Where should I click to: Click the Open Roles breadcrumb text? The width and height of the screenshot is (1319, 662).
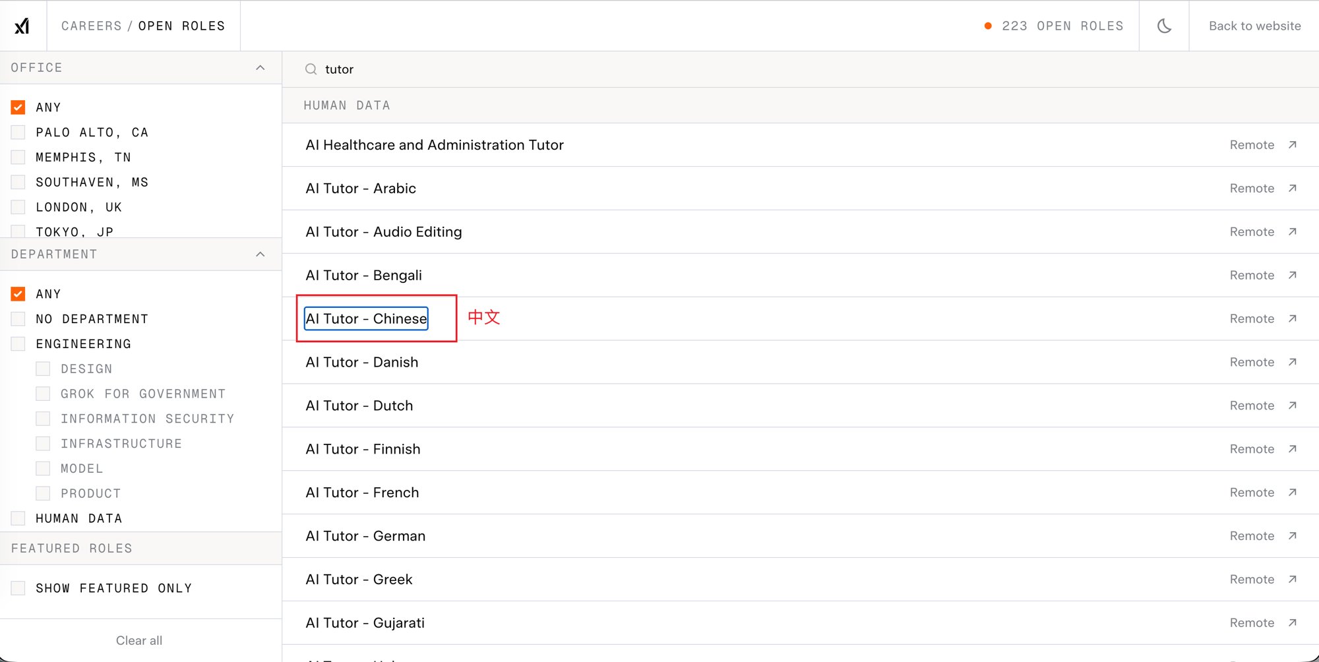pos(181,26)
